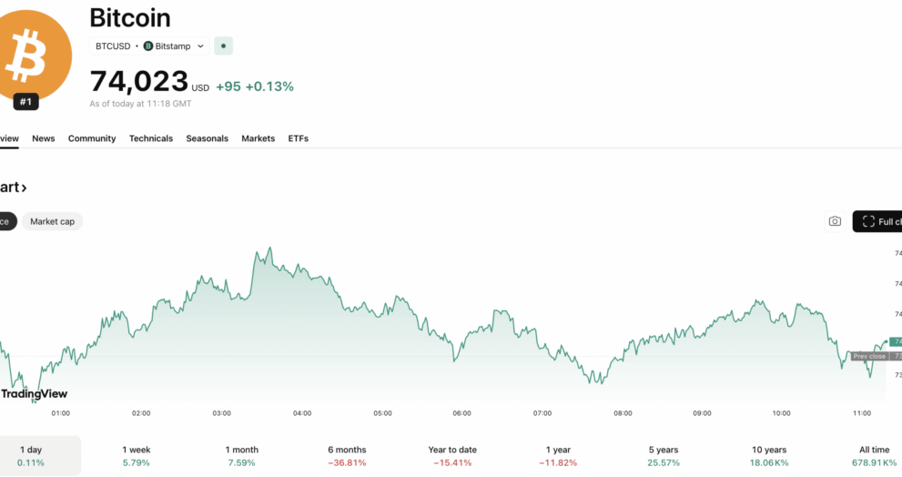The image size is (902, 477).
Task: Open the Full chart button
Action: coord(878,221)
